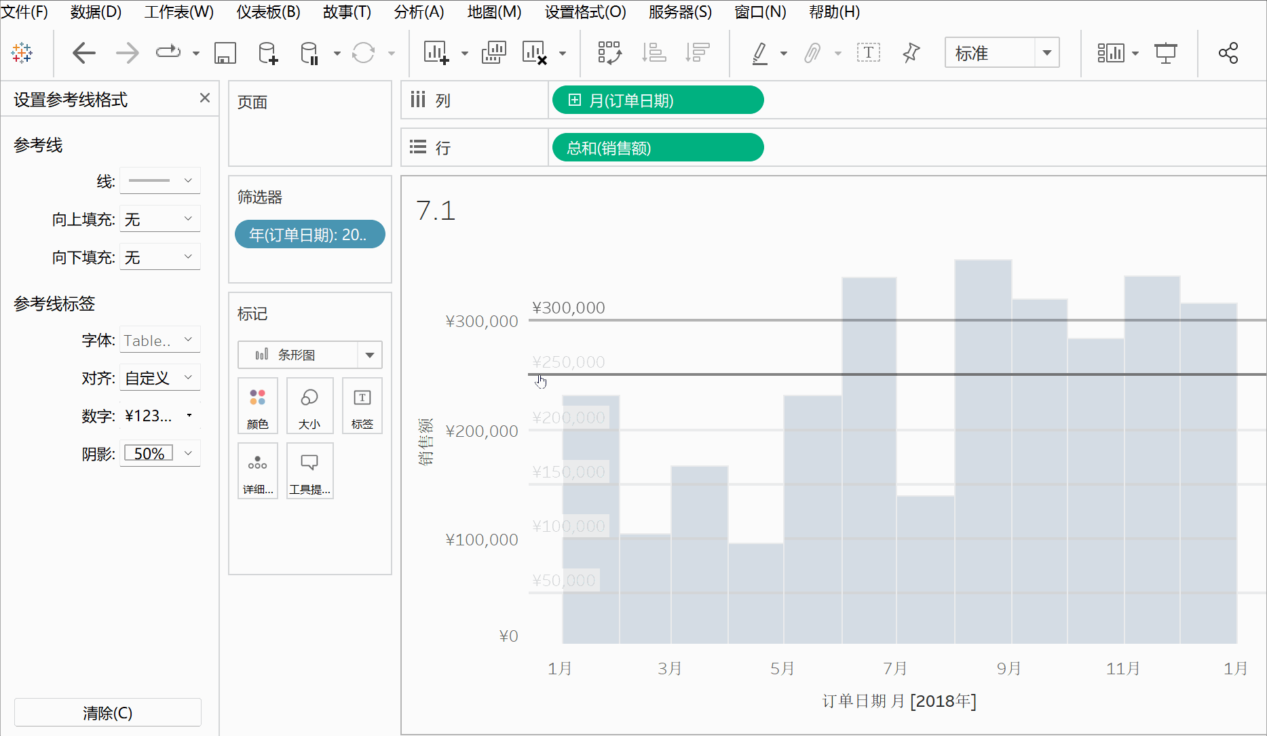Open the 数字 number format dropdown
The width and height of the screenshot is (1267, 736).
(160, 415)
